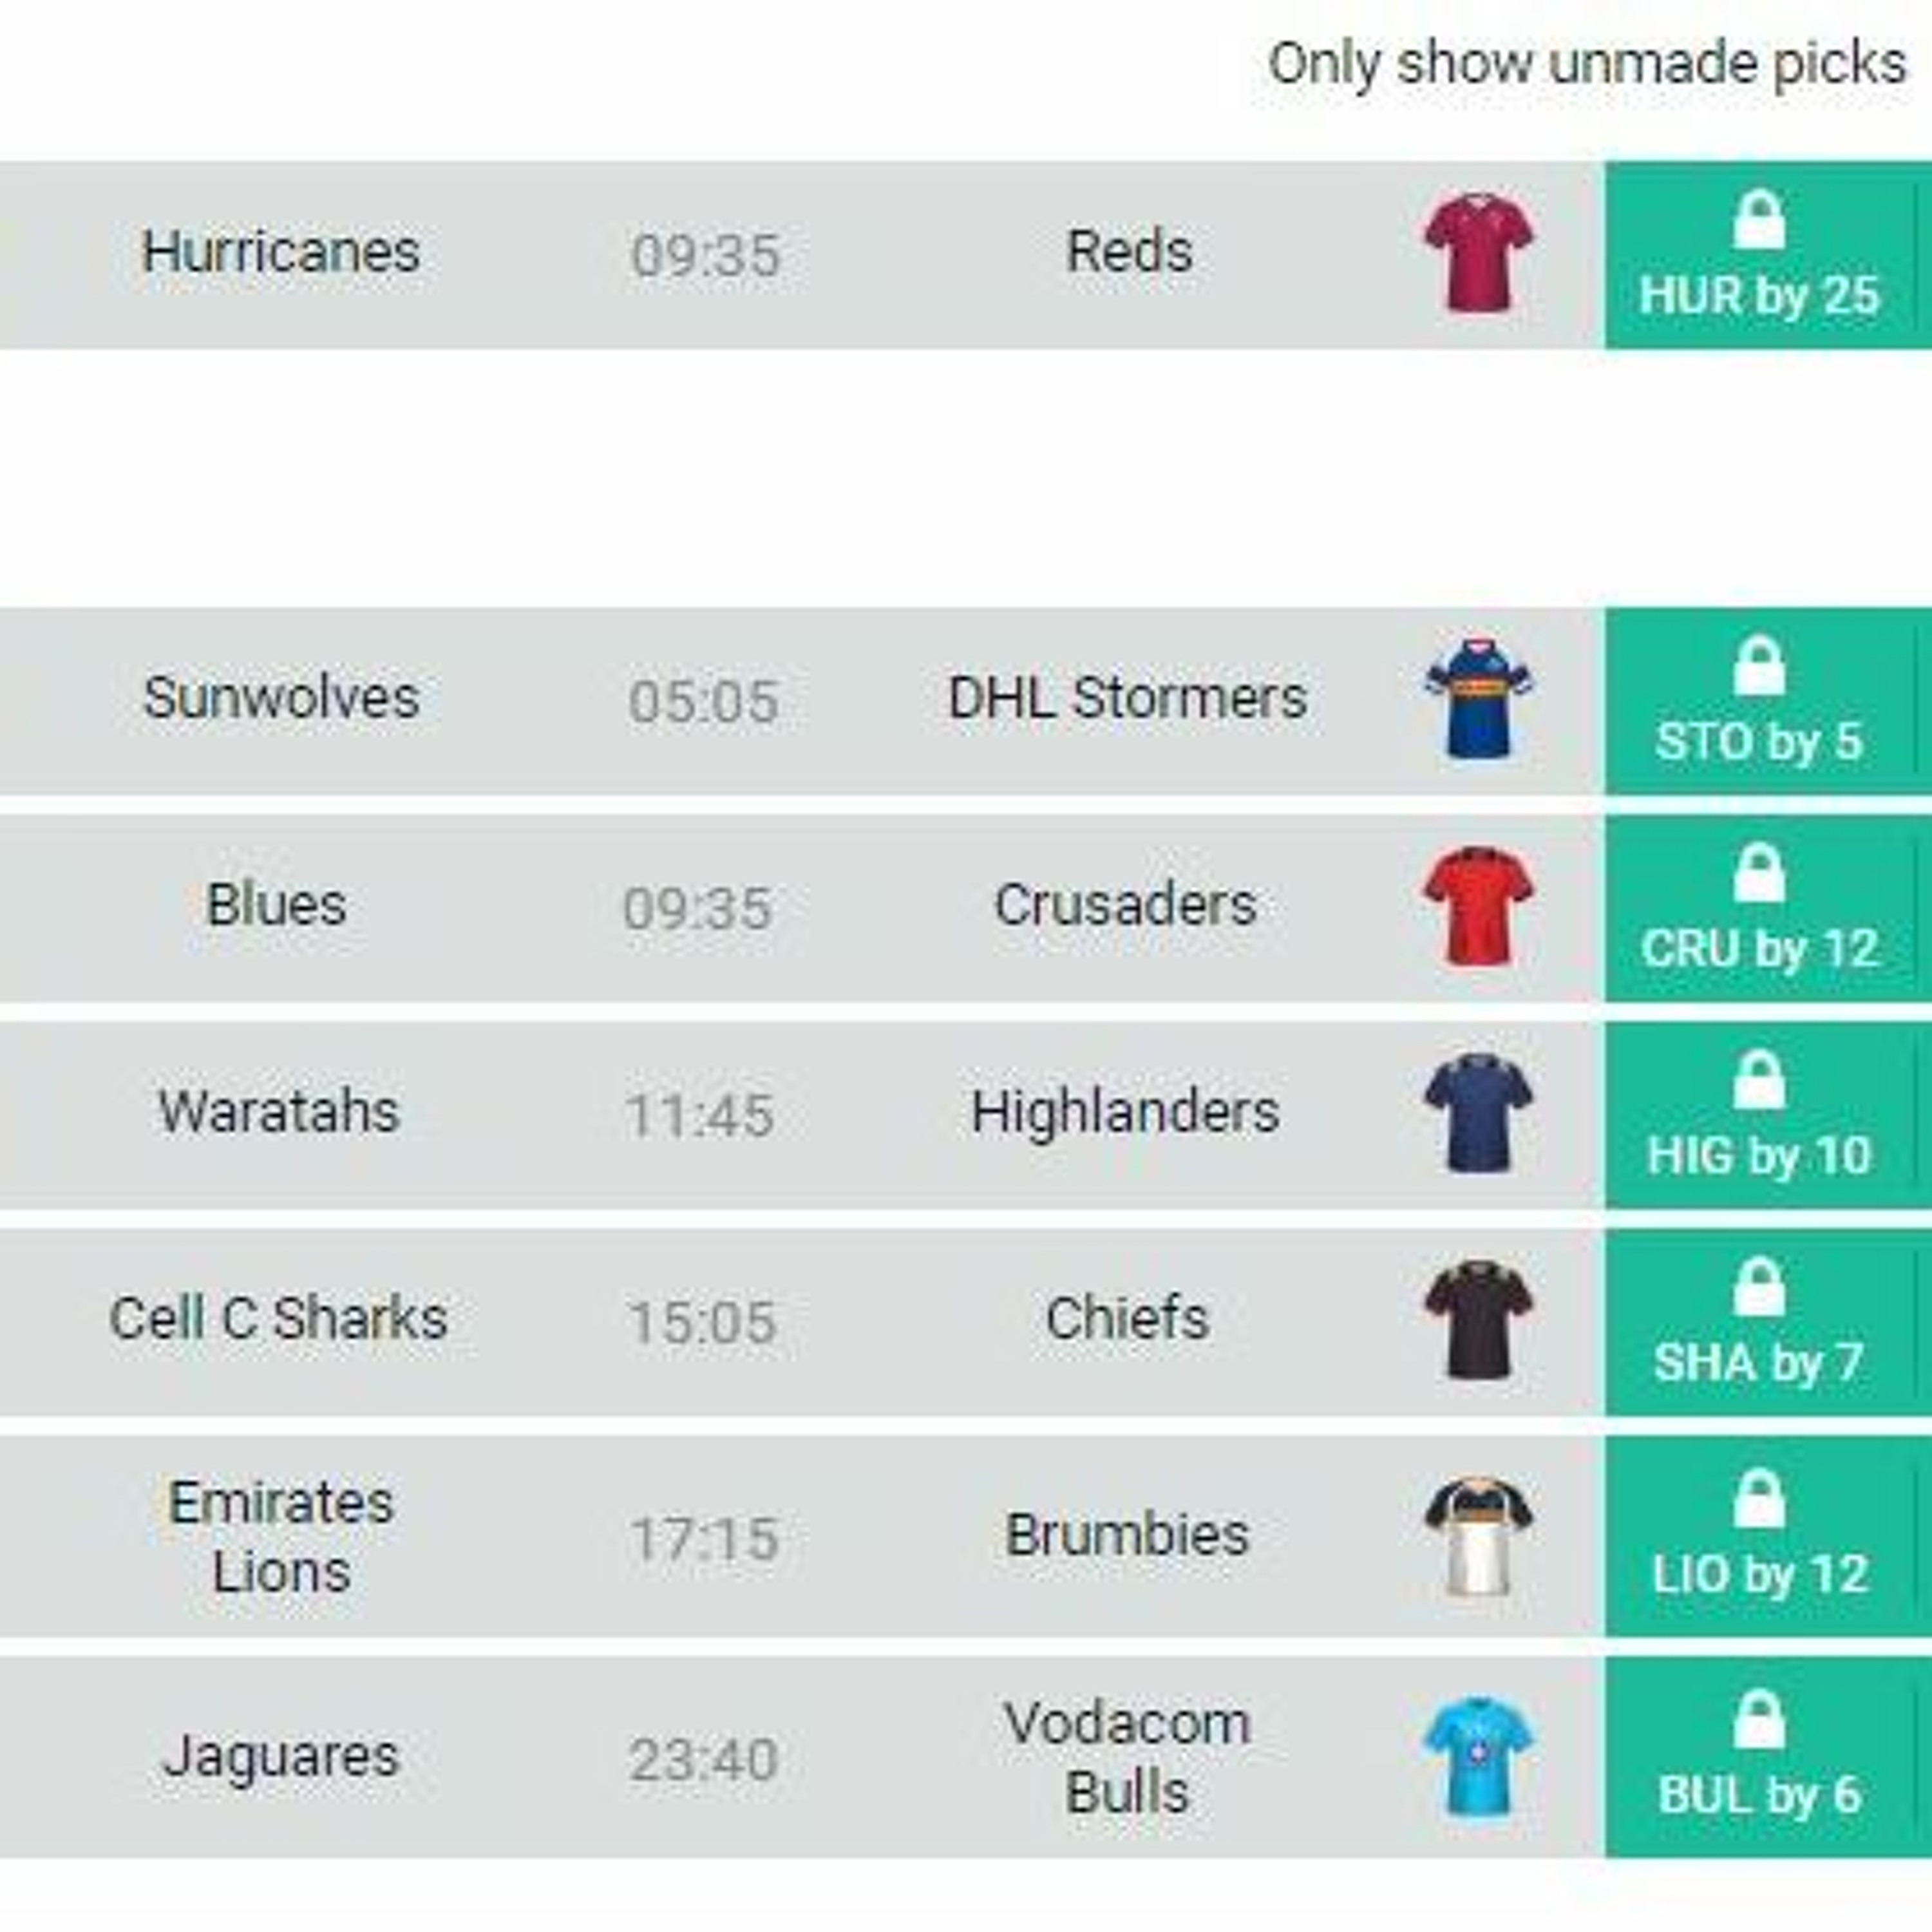
Task: Click the Sunwolves team name
Action: click(281, 698)
